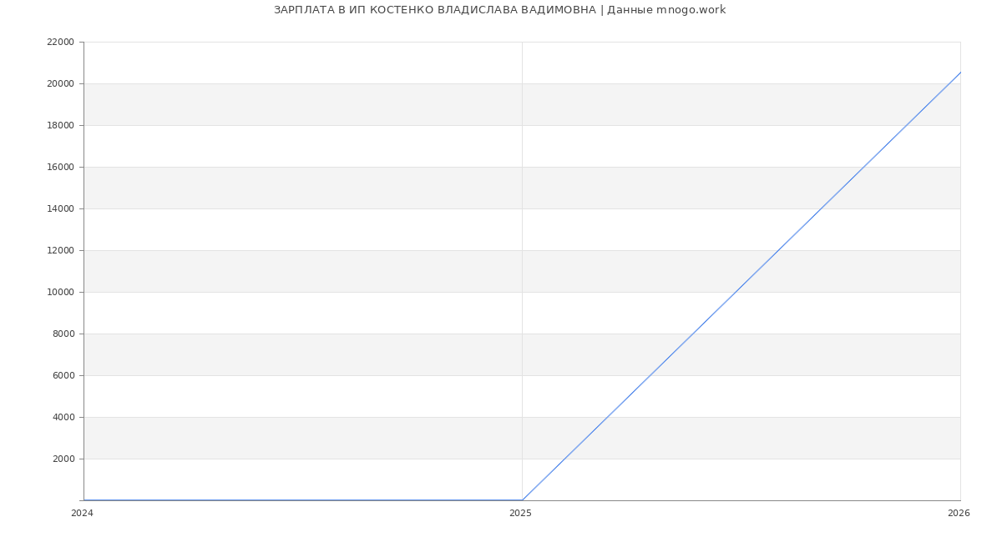Click the chart title text
1002x542 pixels.
coord(499,10)
